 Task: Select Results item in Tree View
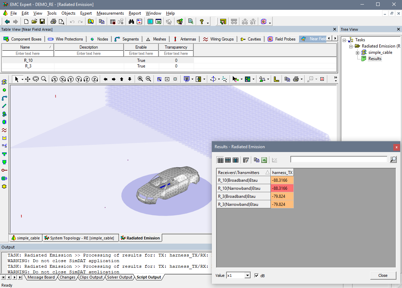375,59
